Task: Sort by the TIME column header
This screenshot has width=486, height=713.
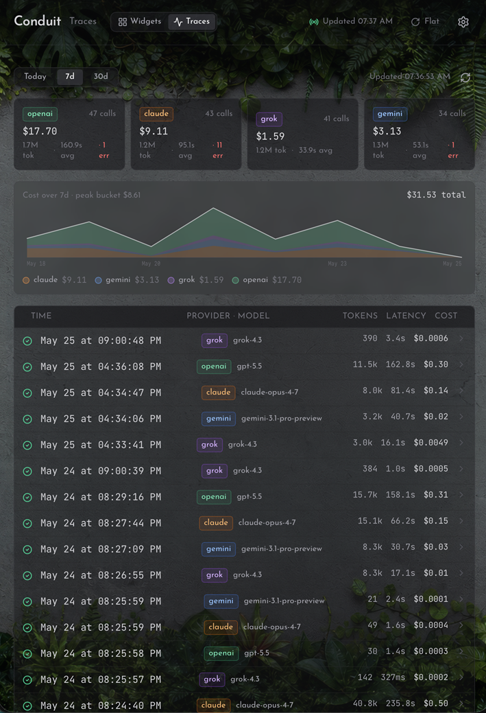Action: (41, 316)
